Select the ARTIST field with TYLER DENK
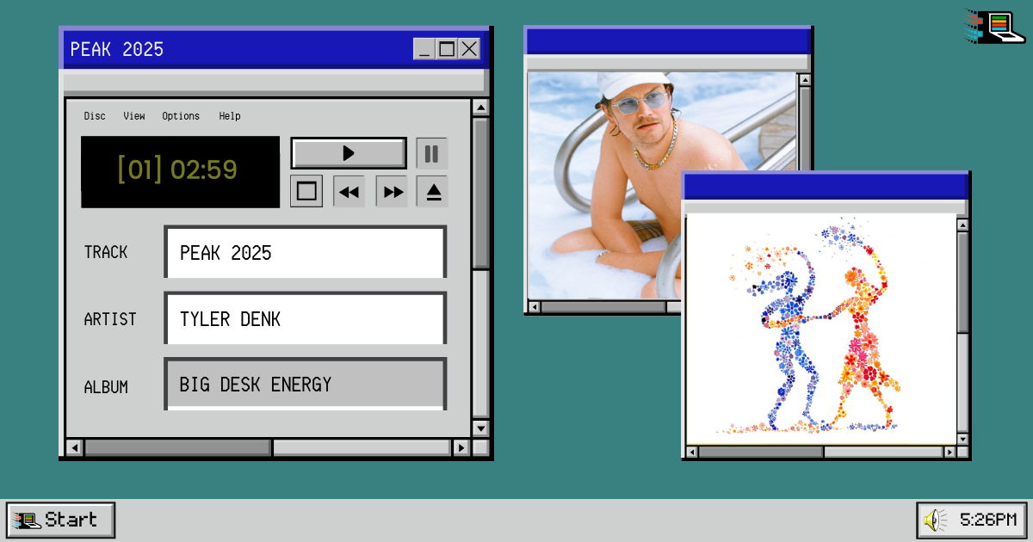This screenshot has height=542, width=1033. coord(306,319)
